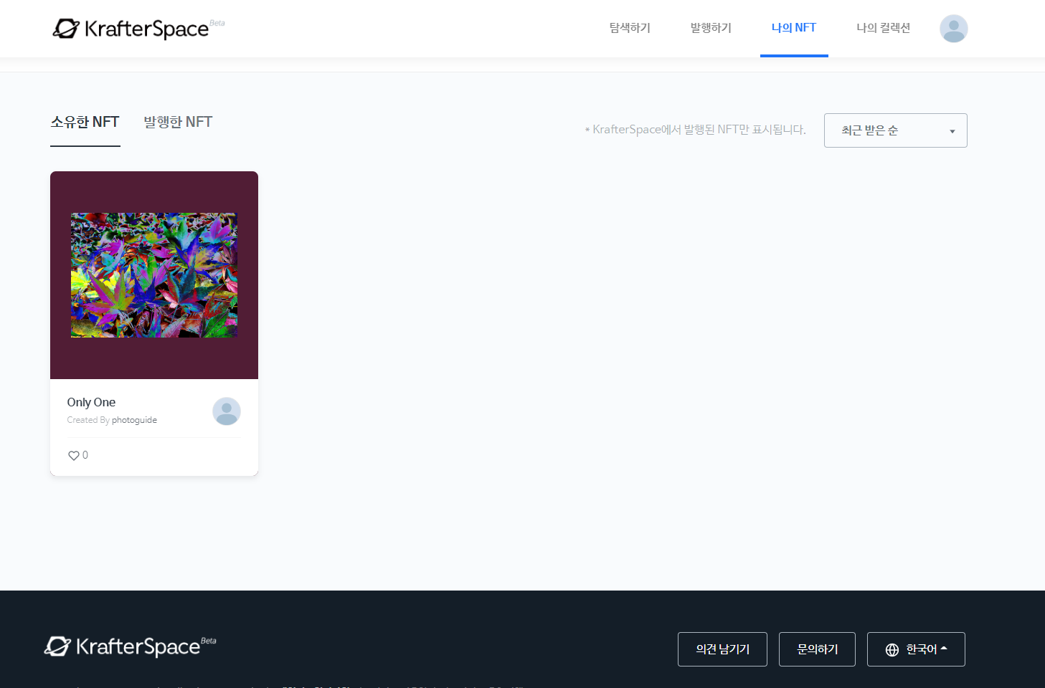Screen dimensions: 1045x688
Task: Open the Only One NFT thumbnail image
Action: (153, 275)
